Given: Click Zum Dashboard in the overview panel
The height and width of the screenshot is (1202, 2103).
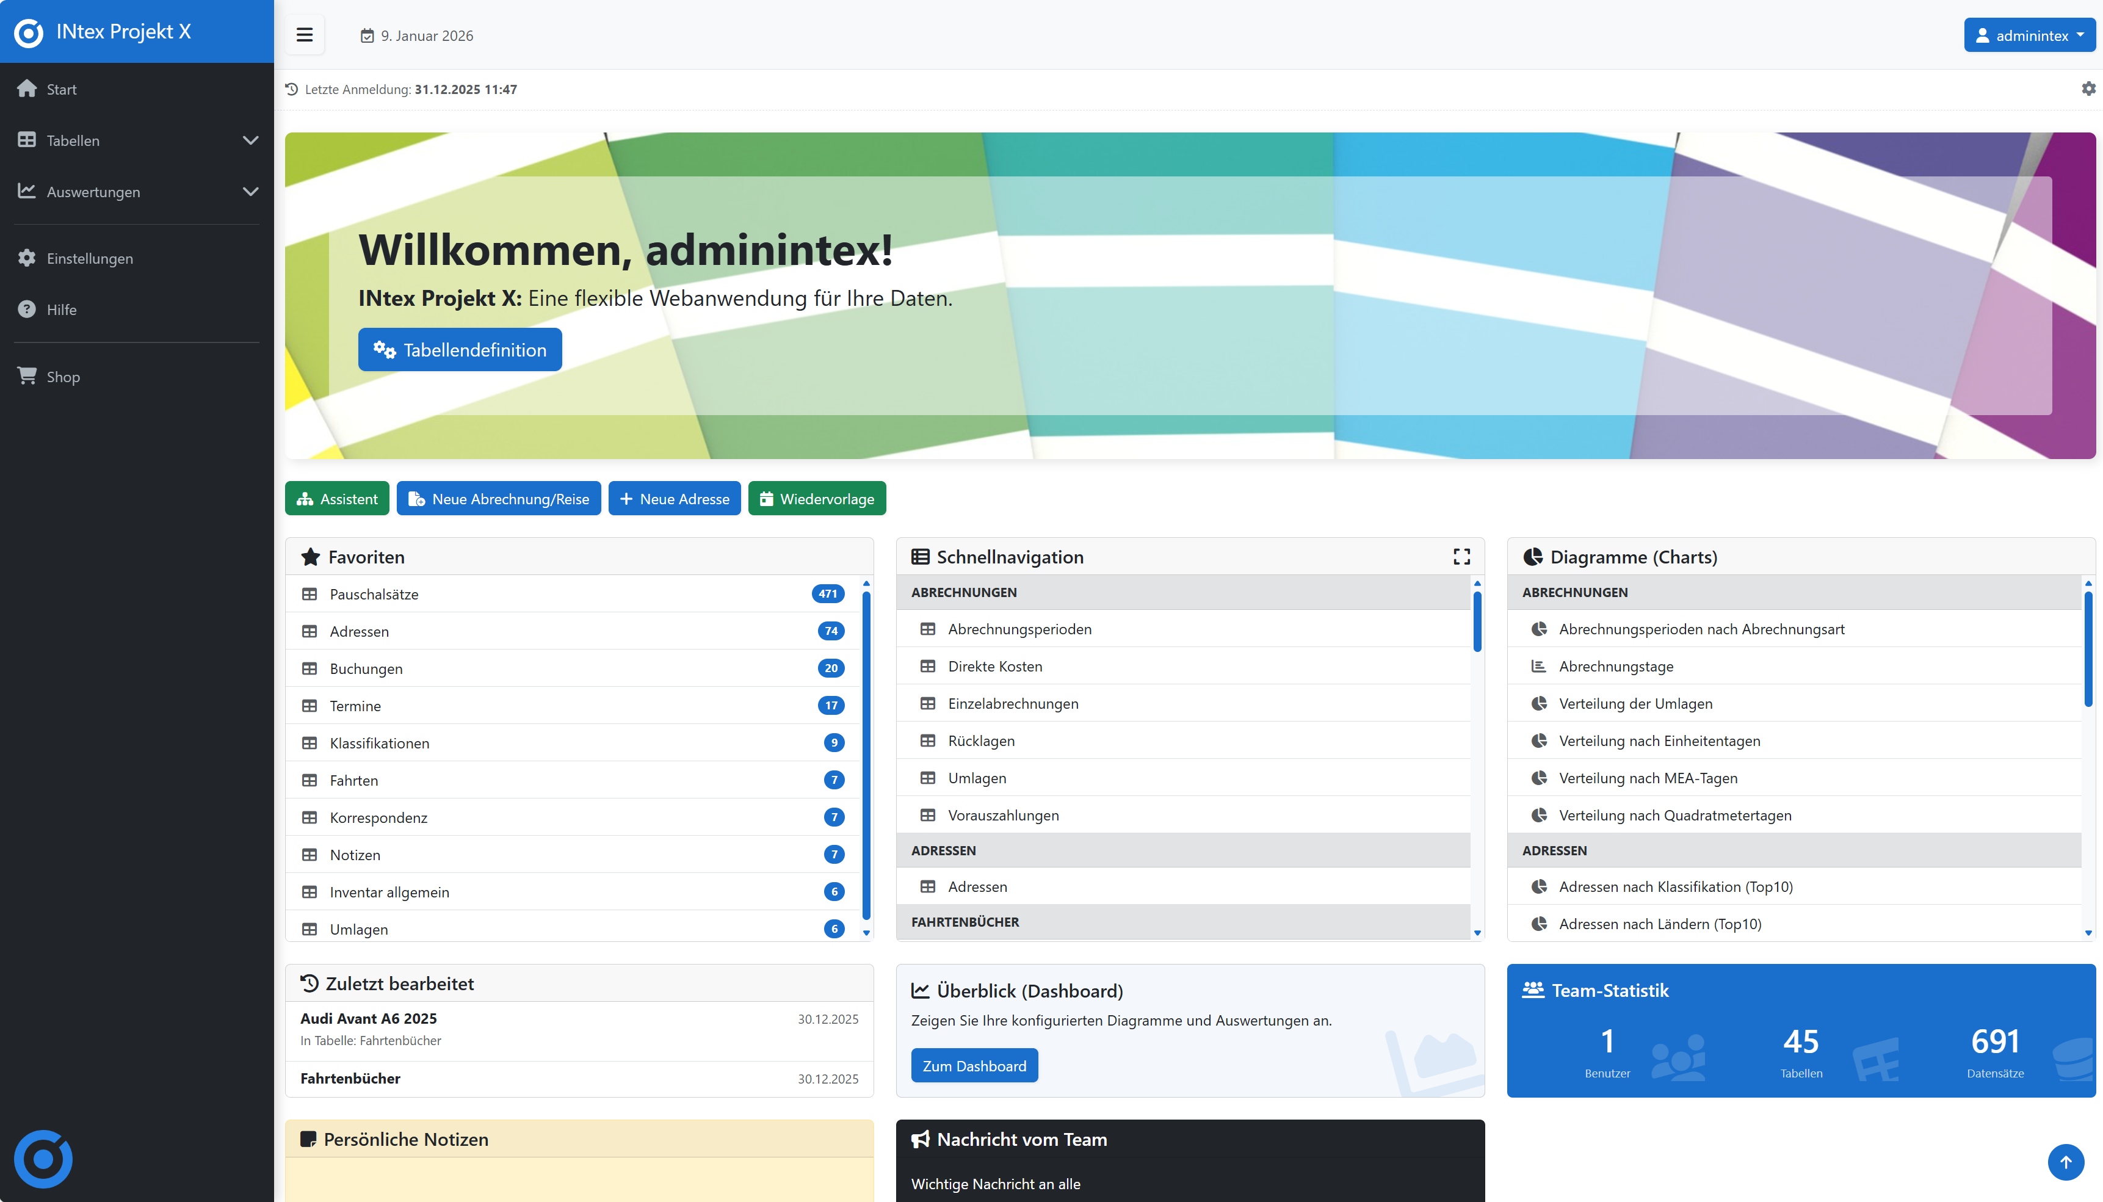Looking at the screenshot, I should coord(974,1065).
